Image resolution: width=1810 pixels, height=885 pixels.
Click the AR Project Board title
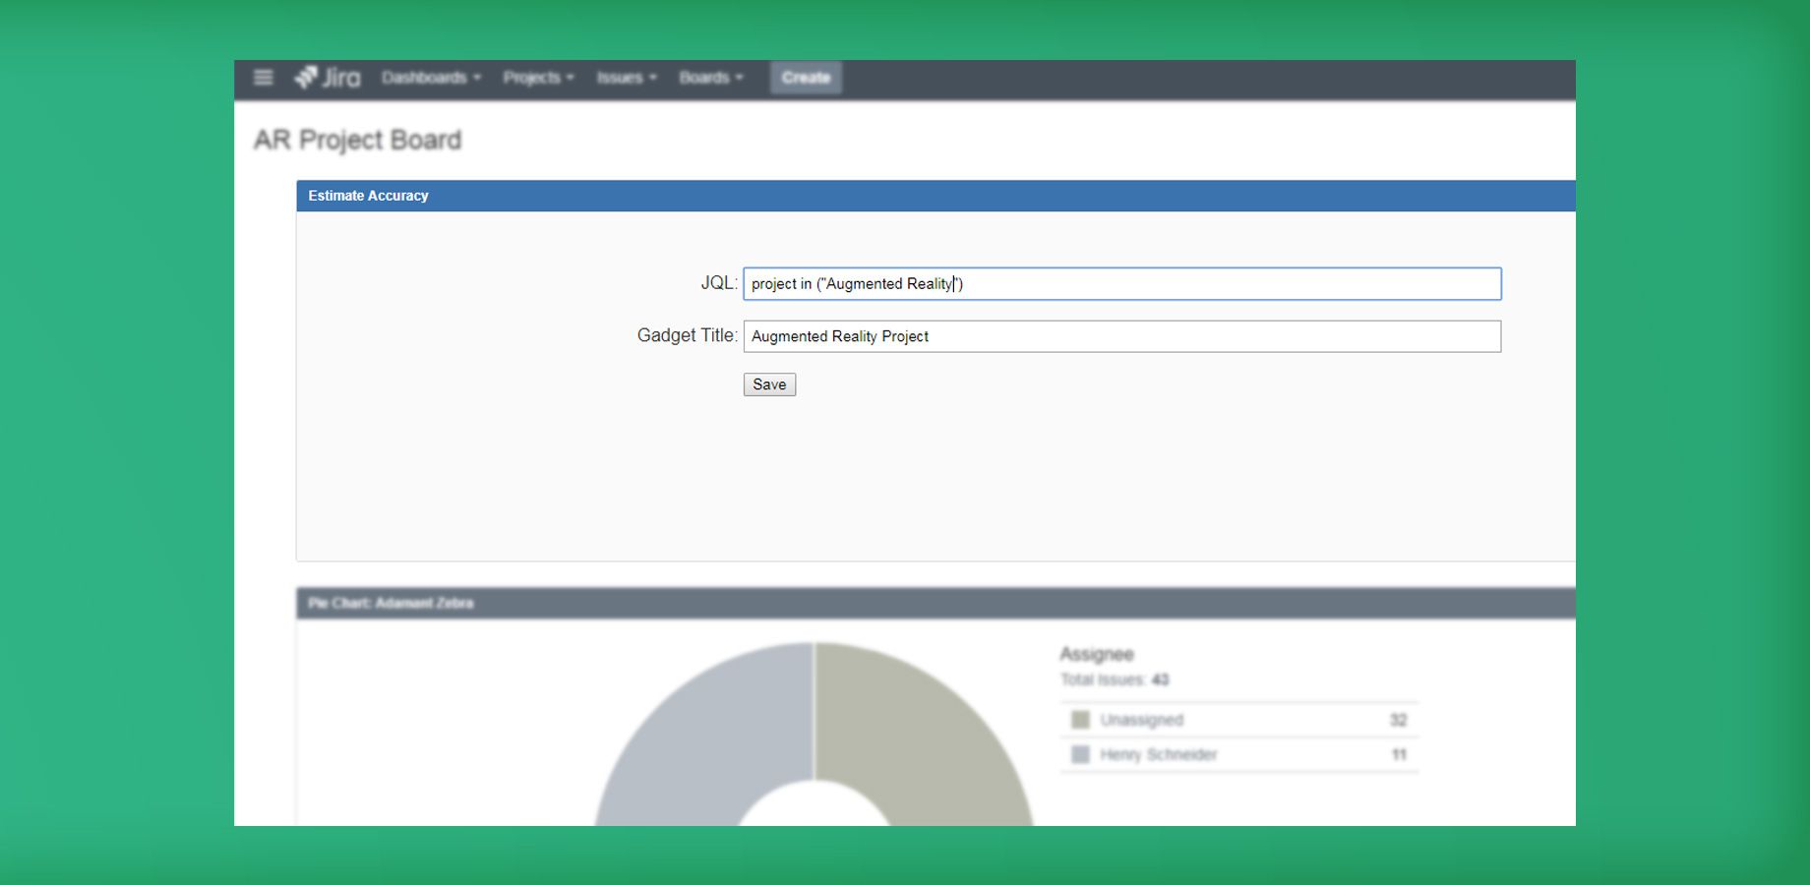[x=357, y=140]
